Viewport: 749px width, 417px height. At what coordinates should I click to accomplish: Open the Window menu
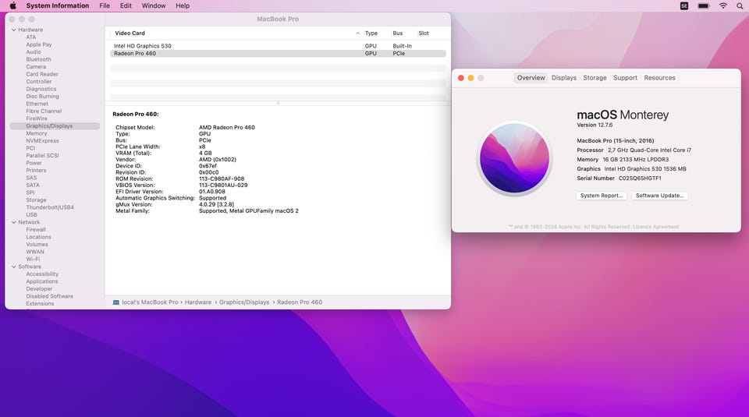[154, 5]
